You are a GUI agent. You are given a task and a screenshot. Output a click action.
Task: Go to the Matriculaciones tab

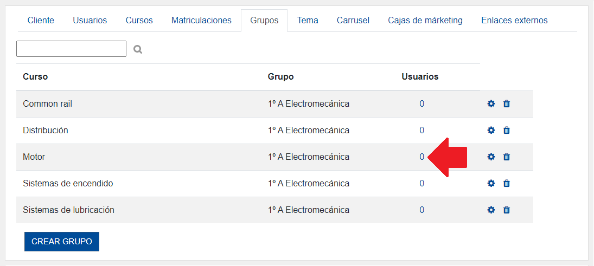click(201, 21)
